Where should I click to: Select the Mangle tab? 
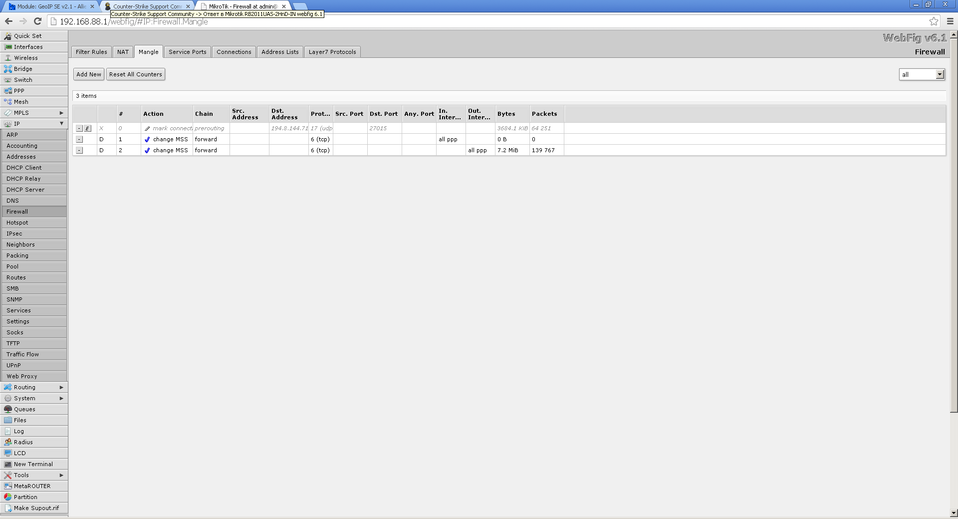click(149, 52)
